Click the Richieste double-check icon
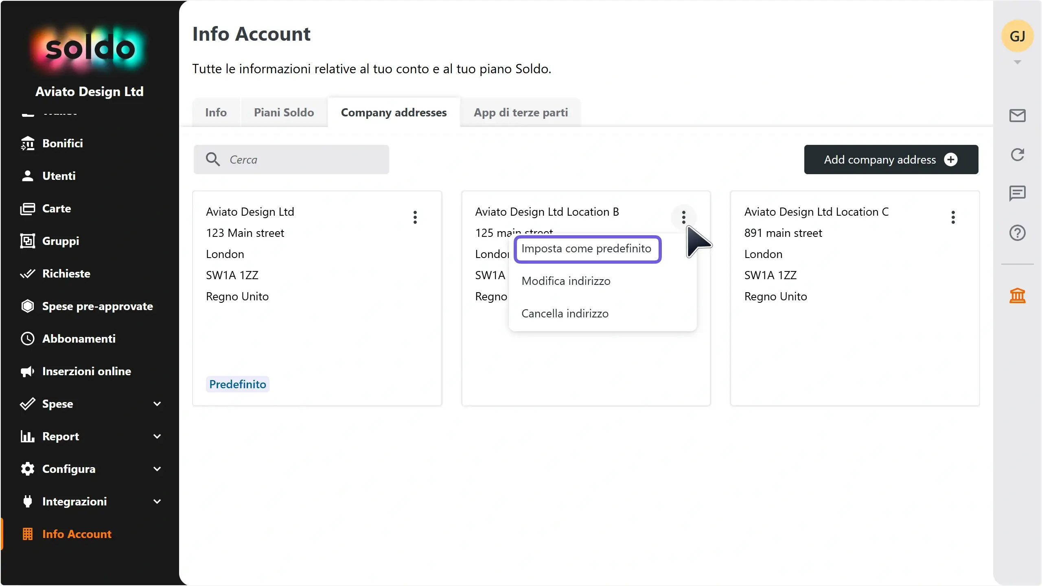The image size is (1042, 586). 27,273
